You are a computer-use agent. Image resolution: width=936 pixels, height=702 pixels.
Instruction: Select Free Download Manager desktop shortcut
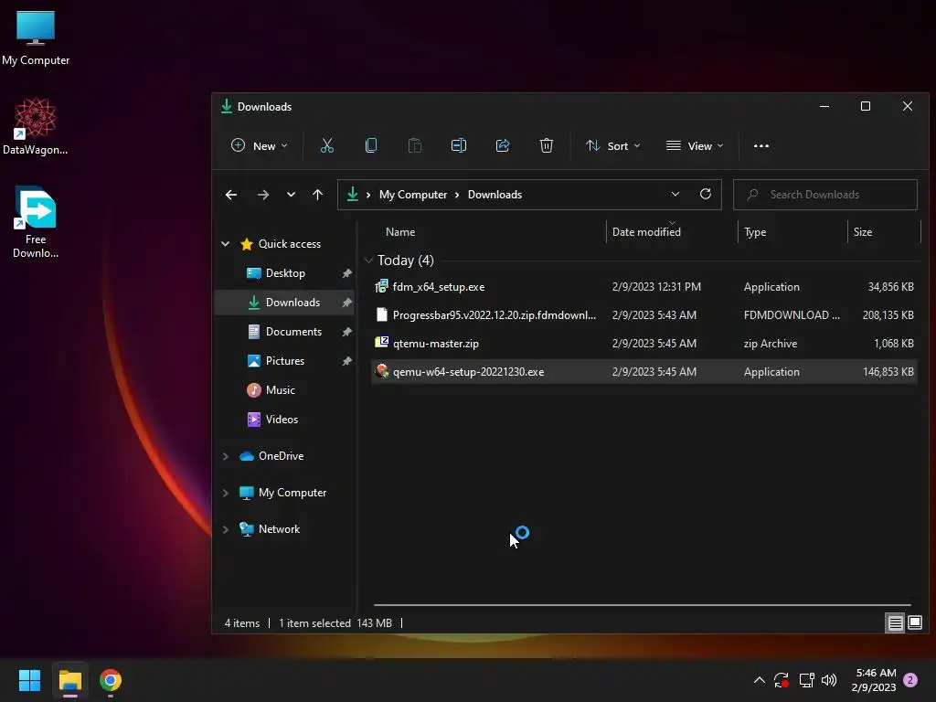click(x=36, y=222)
